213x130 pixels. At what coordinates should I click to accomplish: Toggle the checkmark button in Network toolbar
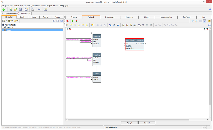click(x=204, y=21)
